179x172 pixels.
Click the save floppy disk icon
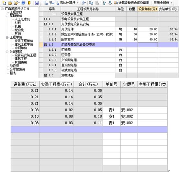coord(37,3)
